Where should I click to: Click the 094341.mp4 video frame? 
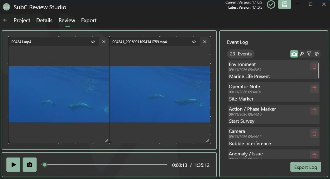click(x=59, y=94)
